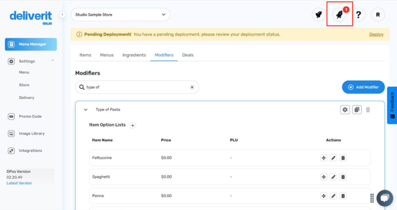
Task: Click the move icon for Fettuccine
Action: (x=324, y=158)
